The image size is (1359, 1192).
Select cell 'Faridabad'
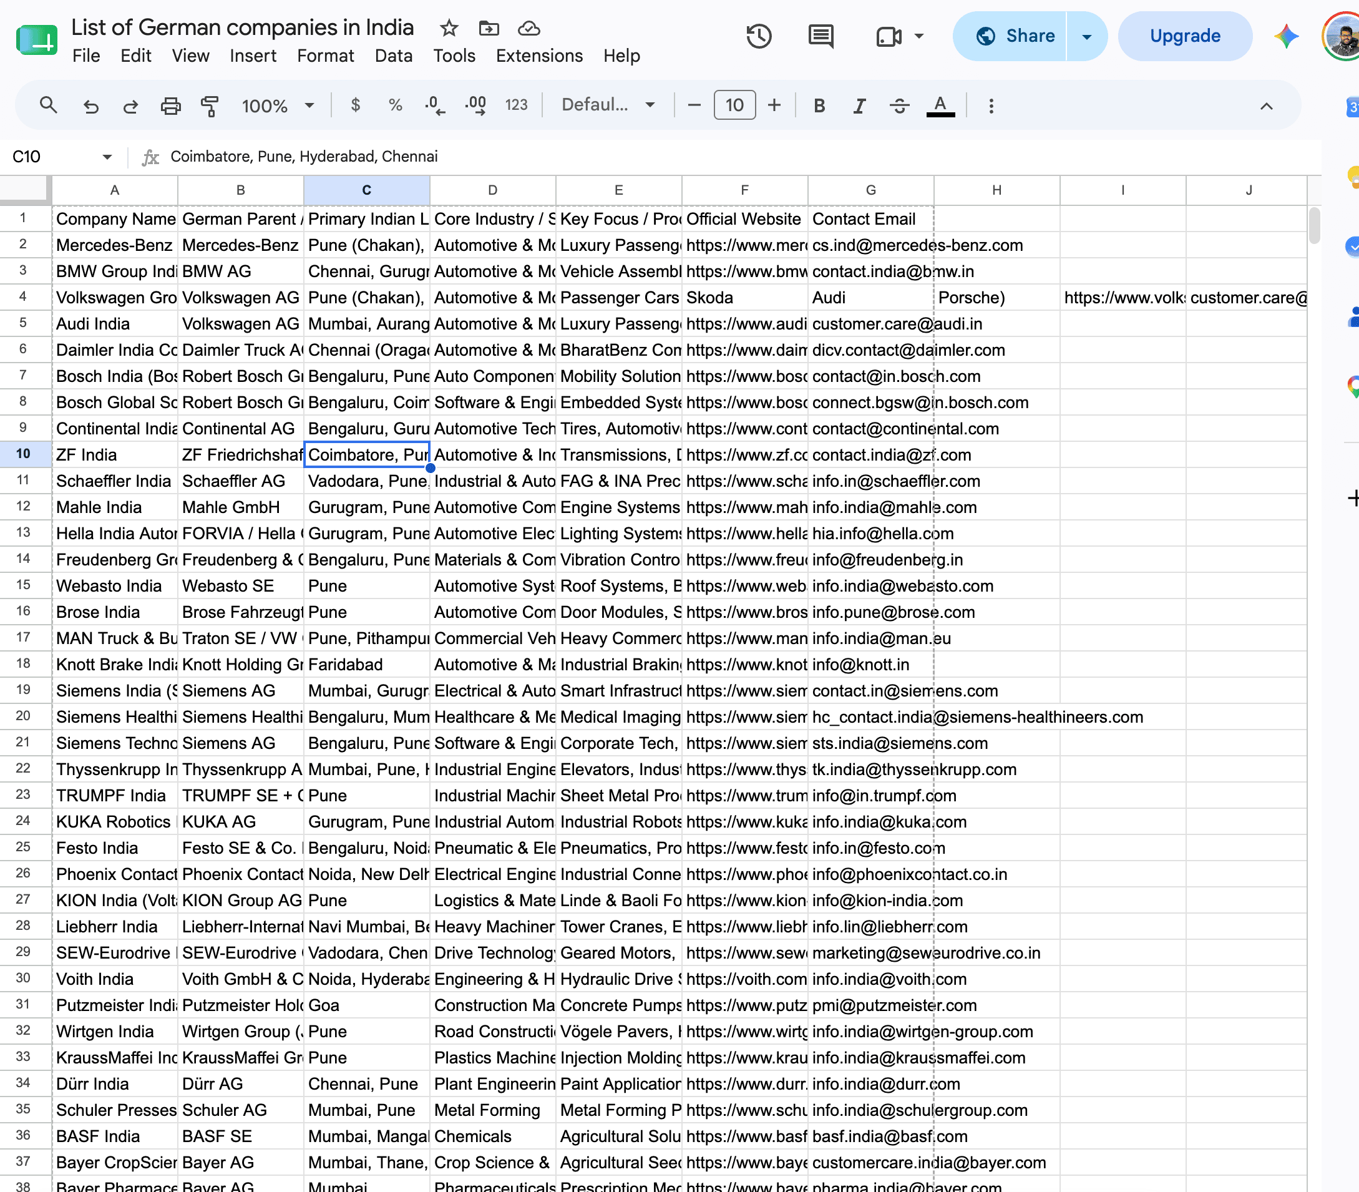tap(366, 665)
